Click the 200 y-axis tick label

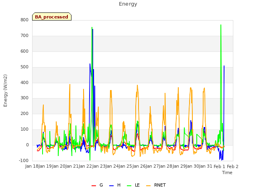point(24,113)
